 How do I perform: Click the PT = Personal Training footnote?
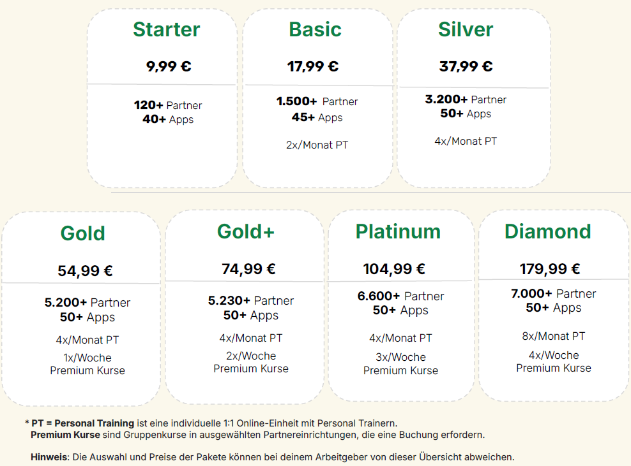coord(82,423)
